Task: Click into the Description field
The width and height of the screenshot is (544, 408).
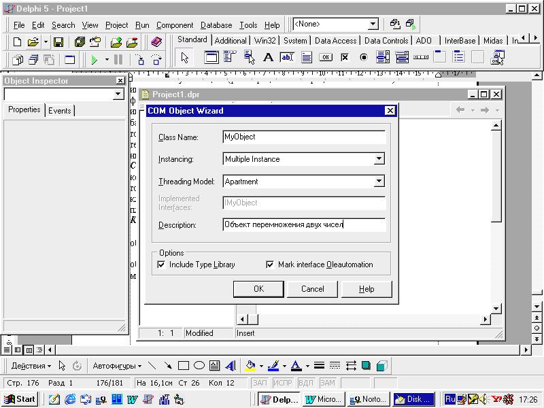Action: (304, 224)
